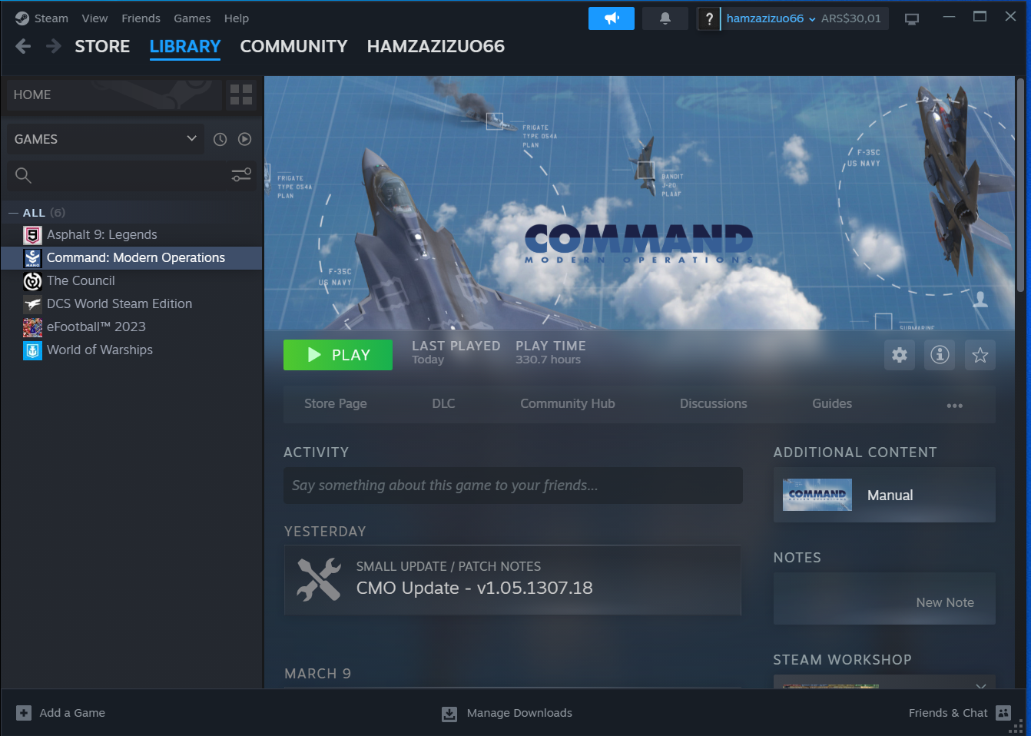Click the Add a Game plus icon
Image resolution: width=1031 pixels, height=736 pixels.
[24, 713]
